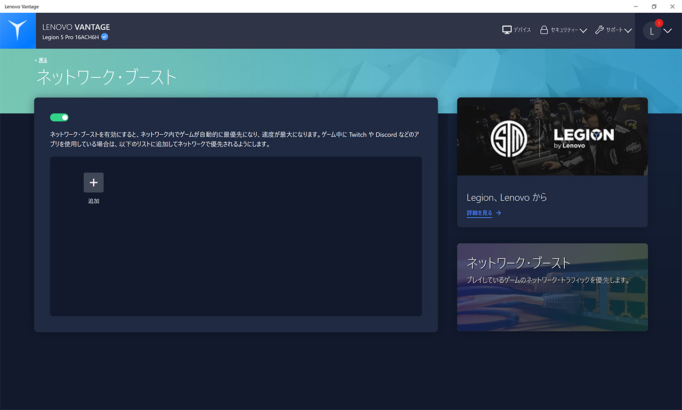Click the 追加 label
The height and width of the screenshot is (410, 682).
tap(94, 201)
